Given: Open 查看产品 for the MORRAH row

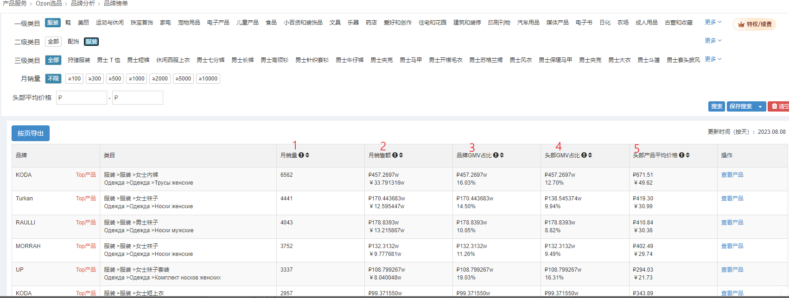Looking at the screenshot, I should coord(732,246).
